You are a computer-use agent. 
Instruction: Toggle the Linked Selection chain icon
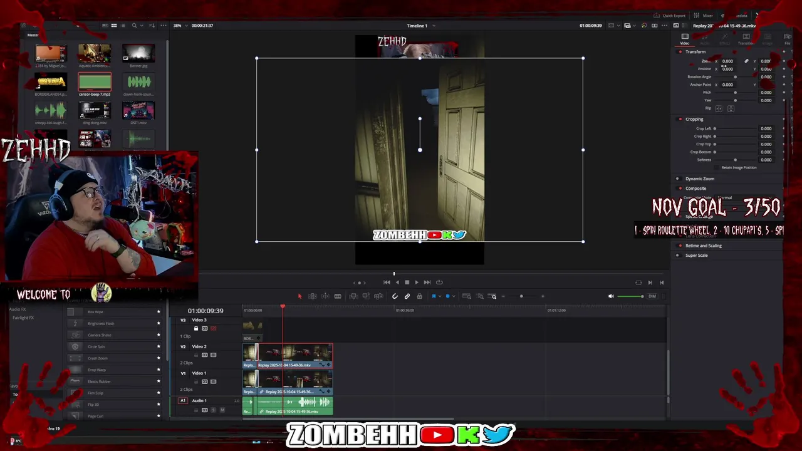coord(407,296)
